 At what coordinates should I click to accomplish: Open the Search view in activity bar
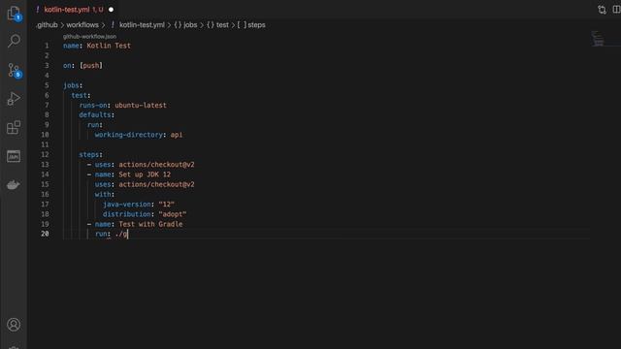[x=14, y=41]
